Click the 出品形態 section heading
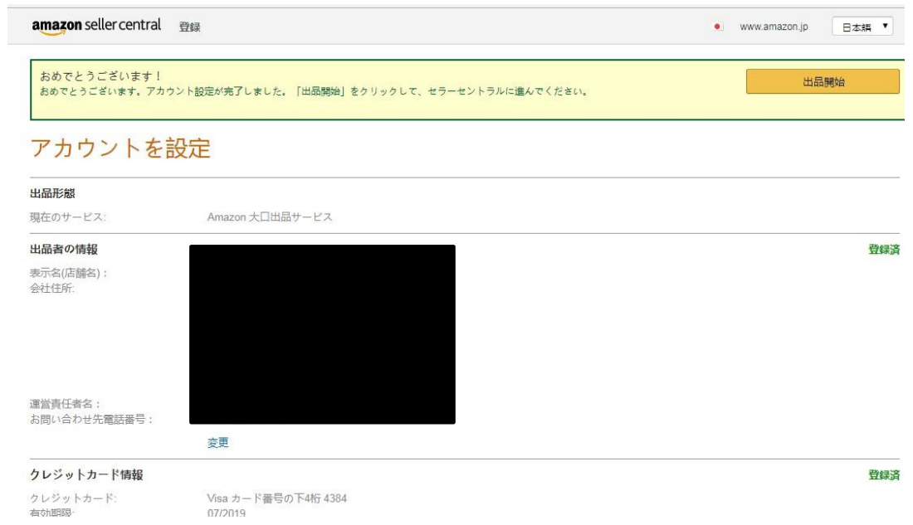 click(52, 193)
